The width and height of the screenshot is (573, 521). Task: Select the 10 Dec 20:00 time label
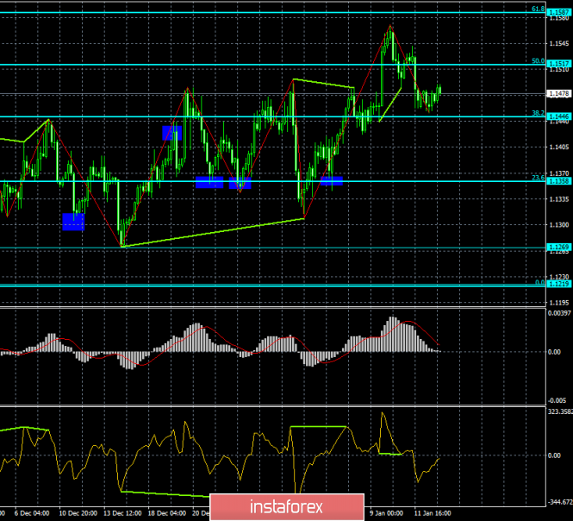tap(78, 512)
